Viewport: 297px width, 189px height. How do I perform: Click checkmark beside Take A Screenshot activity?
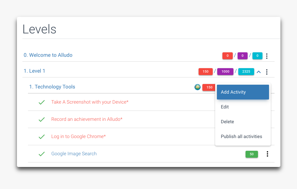point(41,102)
